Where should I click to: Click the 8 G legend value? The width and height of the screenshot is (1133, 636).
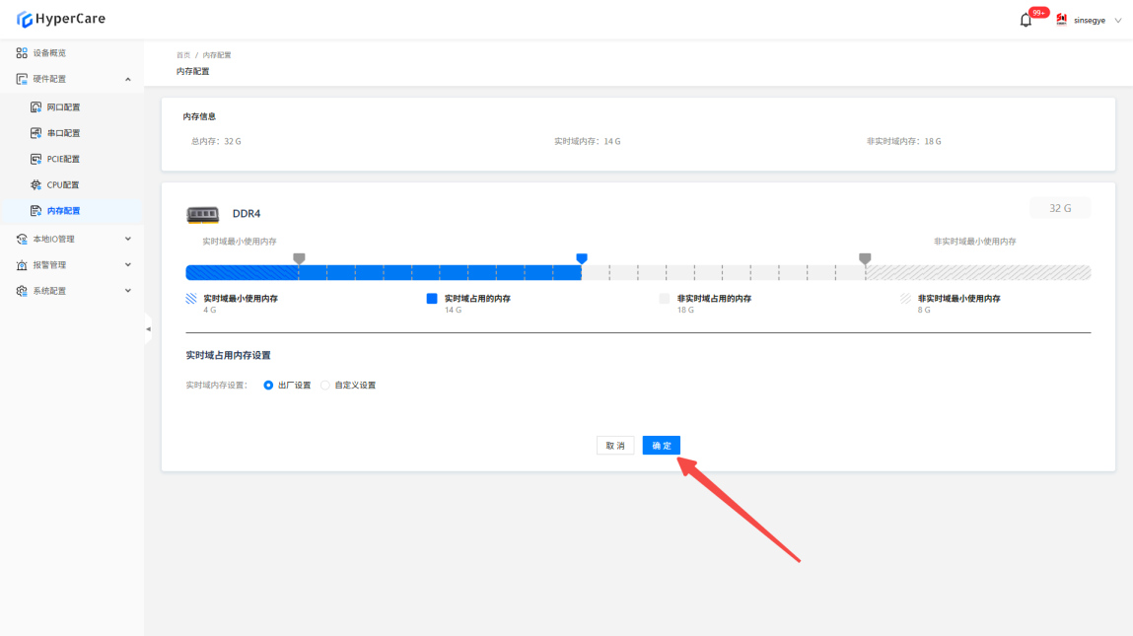pos(924,310)
